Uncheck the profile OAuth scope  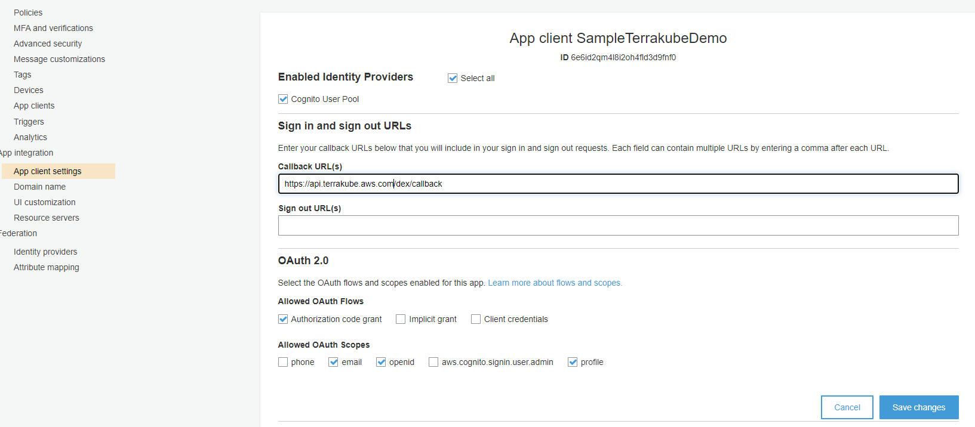573,362
